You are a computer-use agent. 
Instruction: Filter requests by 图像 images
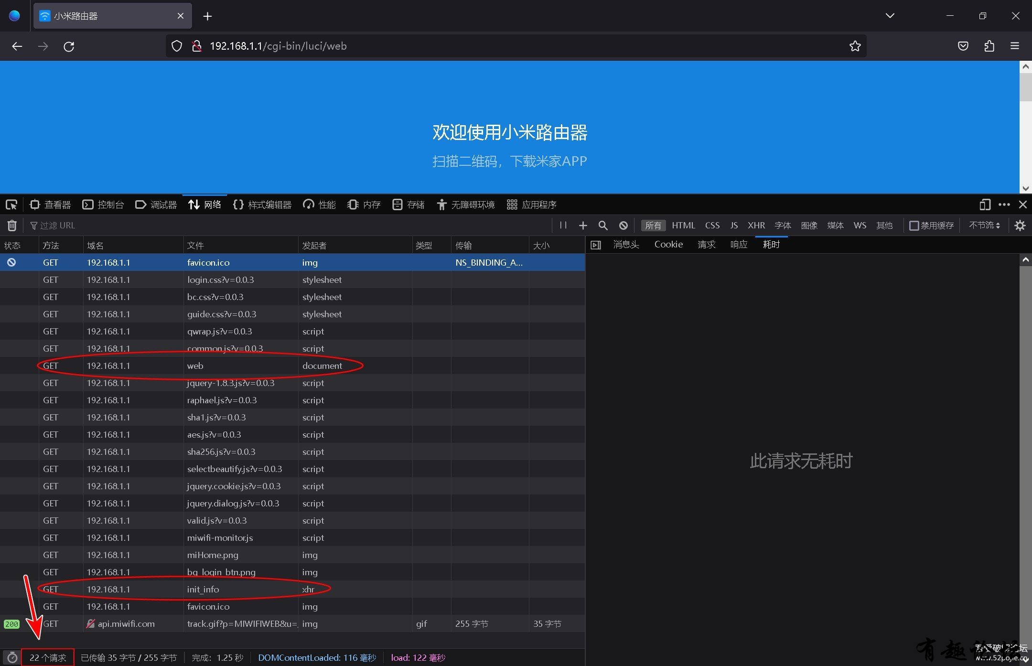(809, 226)
